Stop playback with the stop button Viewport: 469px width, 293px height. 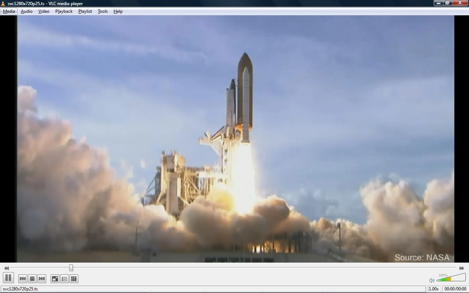click(x=32, y=279)
